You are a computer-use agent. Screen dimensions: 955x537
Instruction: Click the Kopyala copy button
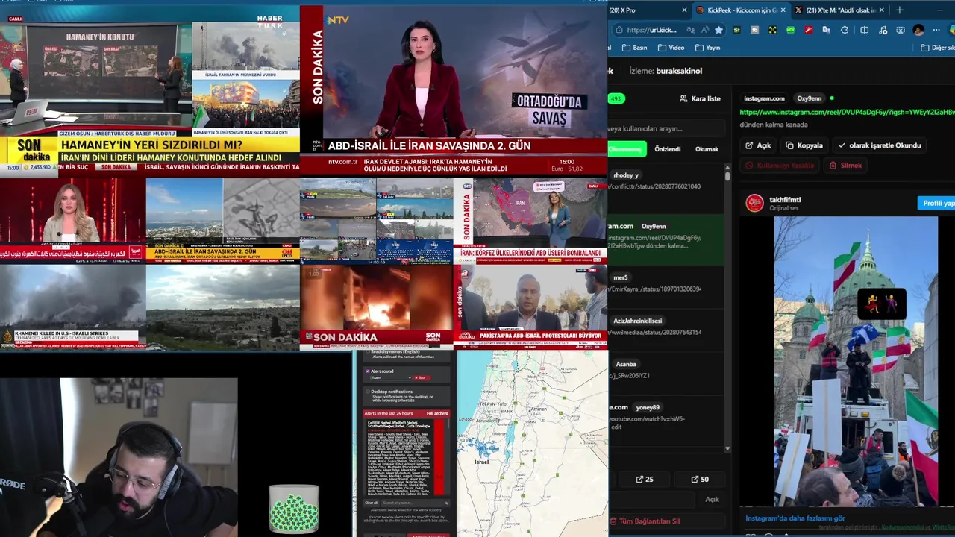point(804,145)
